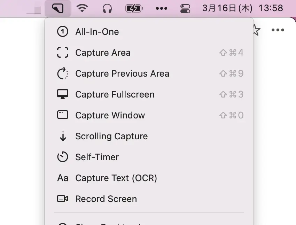
Task: Select the Self-Timer option
Action: coord(149,157)
